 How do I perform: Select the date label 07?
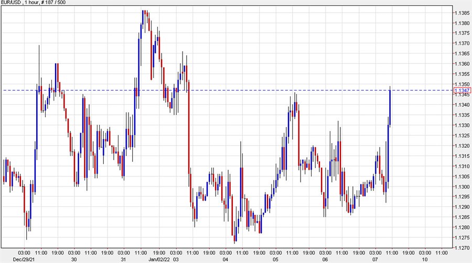(x=375, y=259)
